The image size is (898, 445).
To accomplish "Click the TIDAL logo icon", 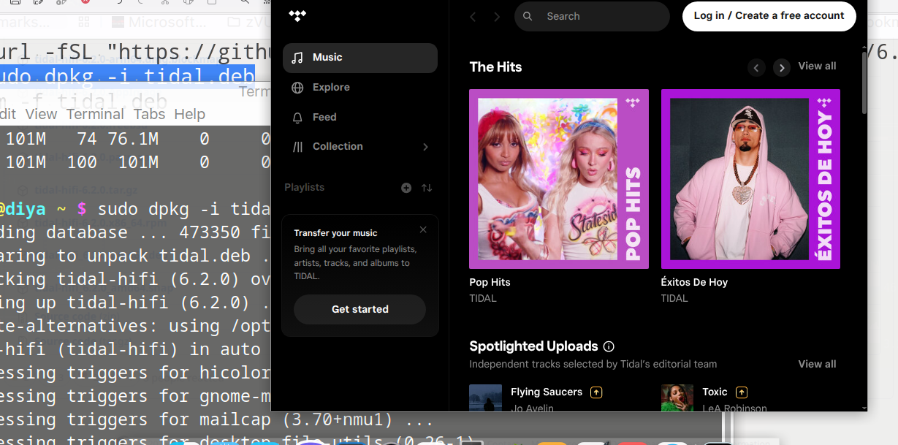I will coord(297,15).
